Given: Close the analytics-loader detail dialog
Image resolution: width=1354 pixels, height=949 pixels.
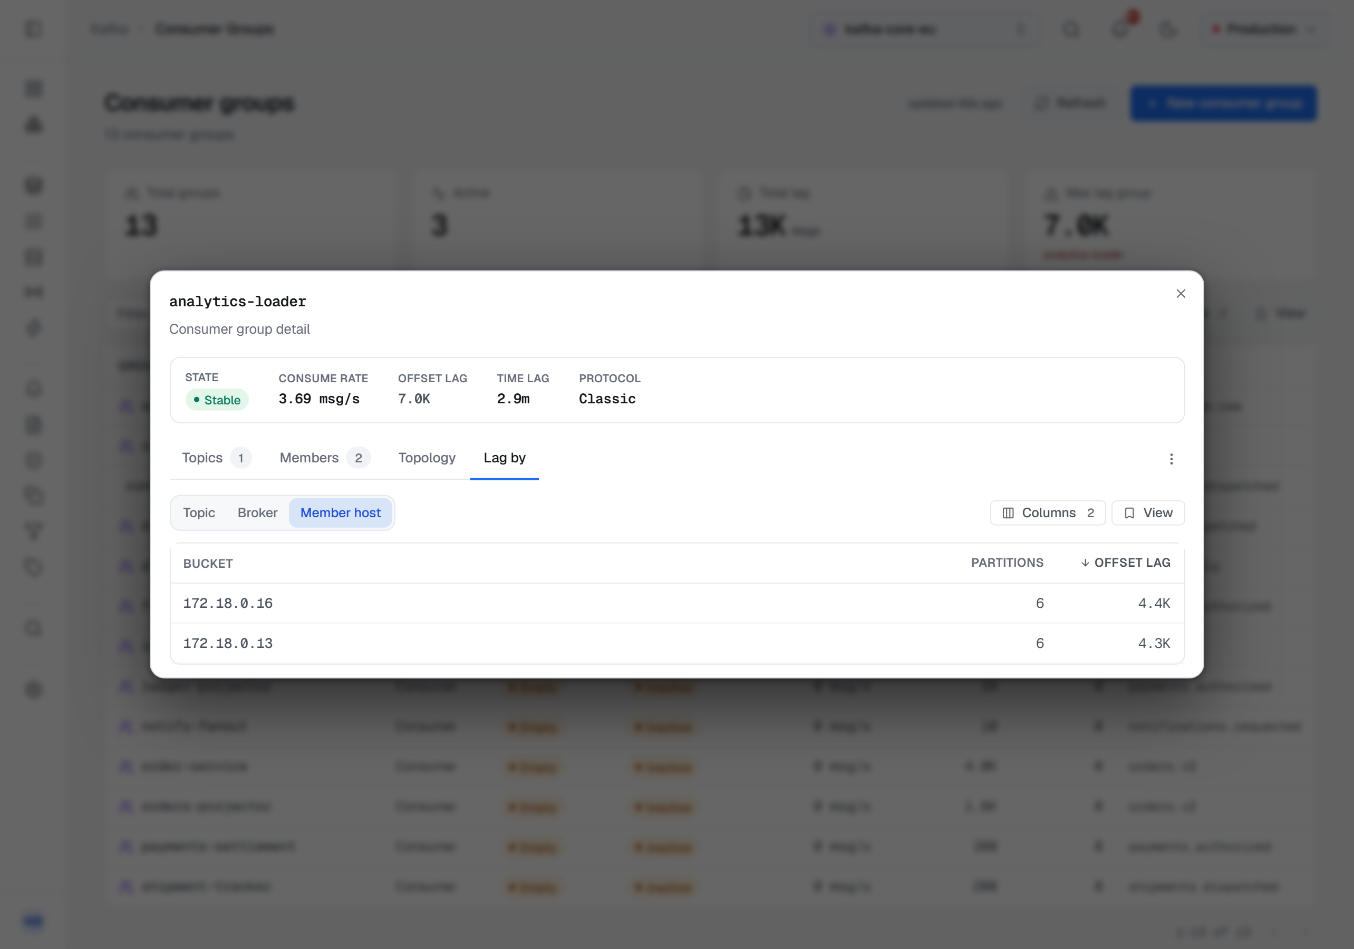Looking at the screenshot, I should (1181, 294).
